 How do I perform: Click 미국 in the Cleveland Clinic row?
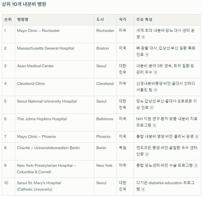[x=123, y=84]
